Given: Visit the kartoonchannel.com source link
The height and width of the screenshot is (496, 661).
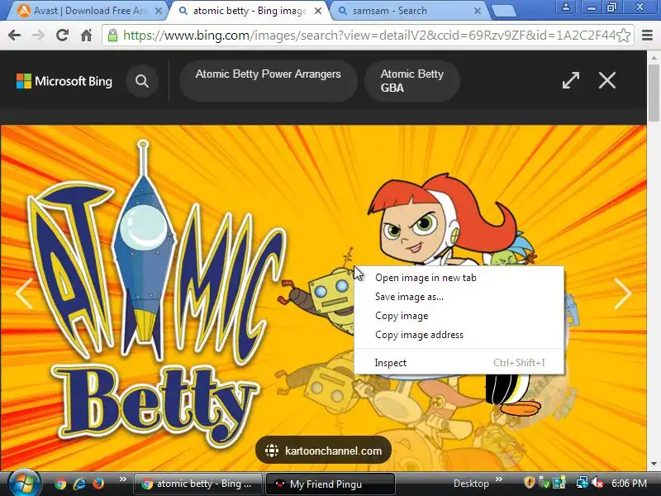Looking at the screenshot, I should (323, 451).
